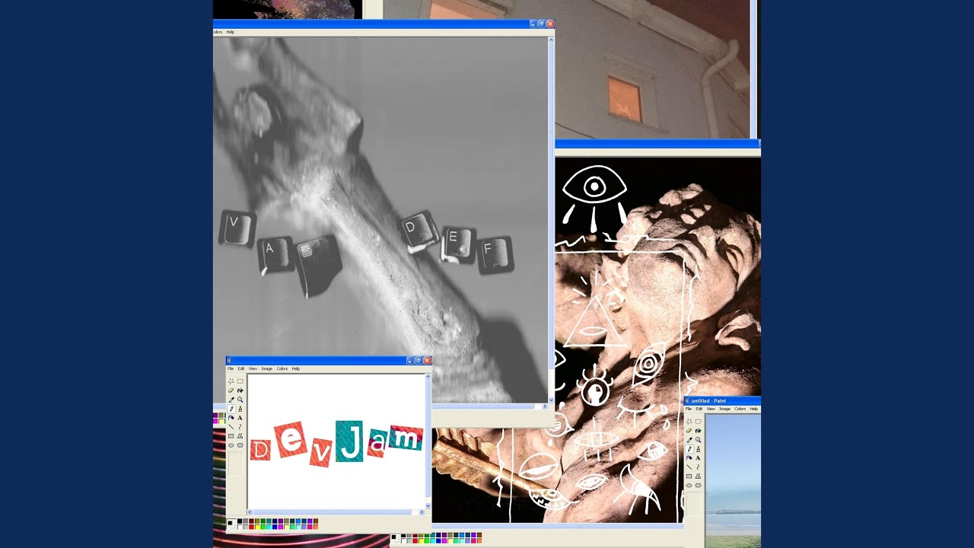974x548 pixels.
Task: Click the 'untitled - Paint' title bar
Action: click(723, 400)
